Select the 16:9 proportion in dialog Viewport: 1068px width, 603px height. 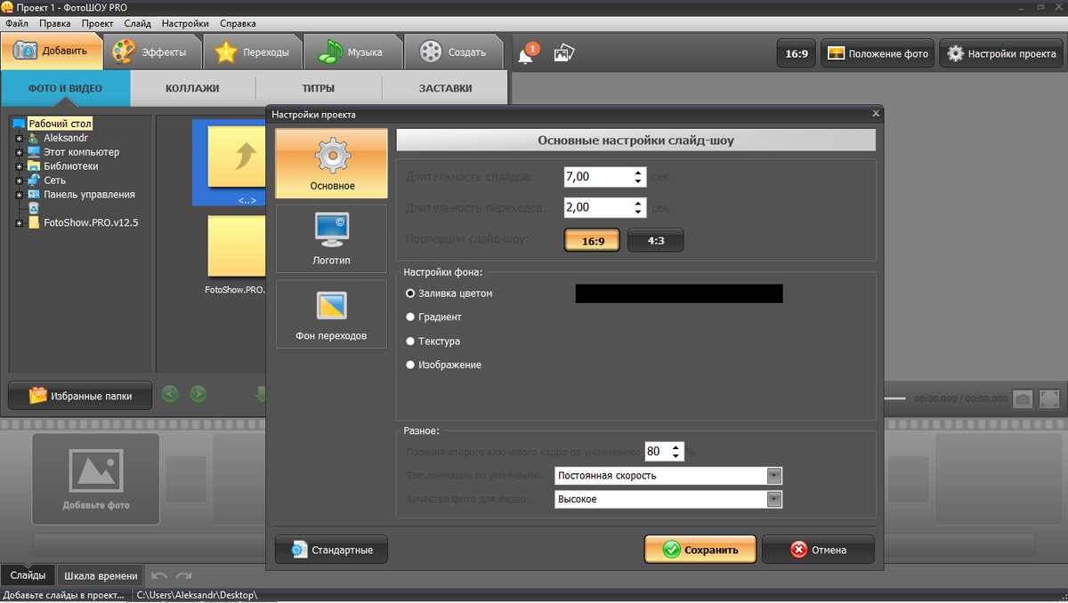(x=592, y=240)
